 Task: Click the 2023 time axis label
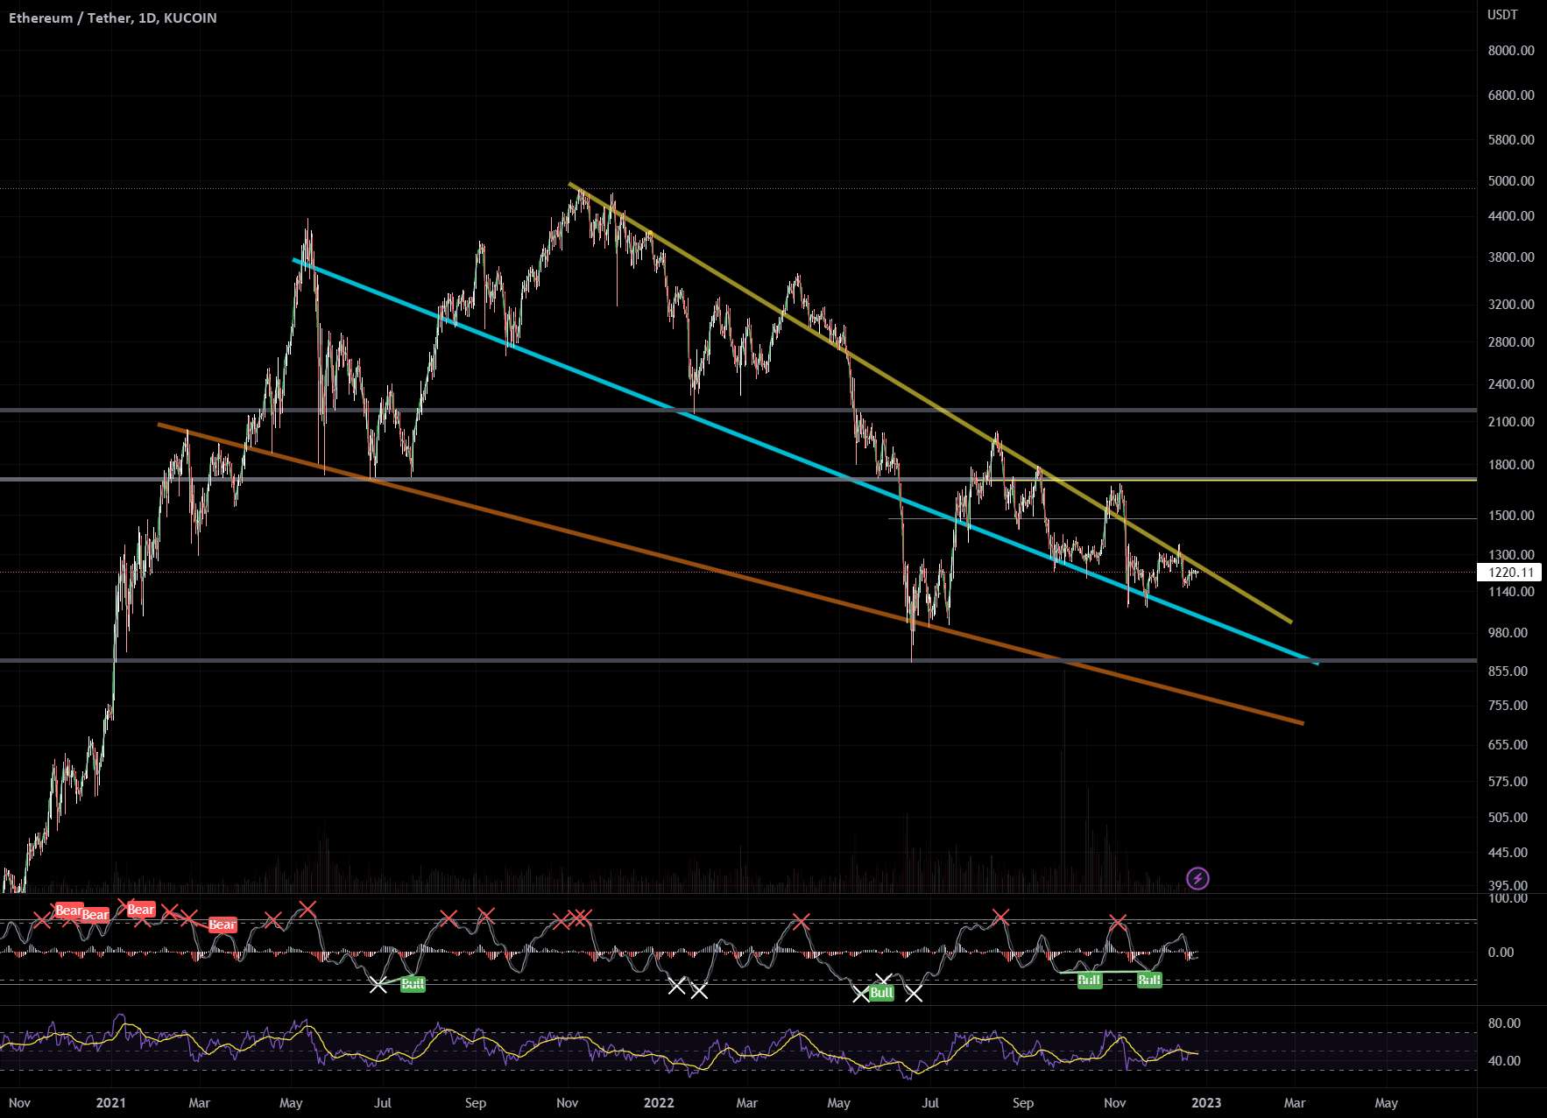1206,1103
